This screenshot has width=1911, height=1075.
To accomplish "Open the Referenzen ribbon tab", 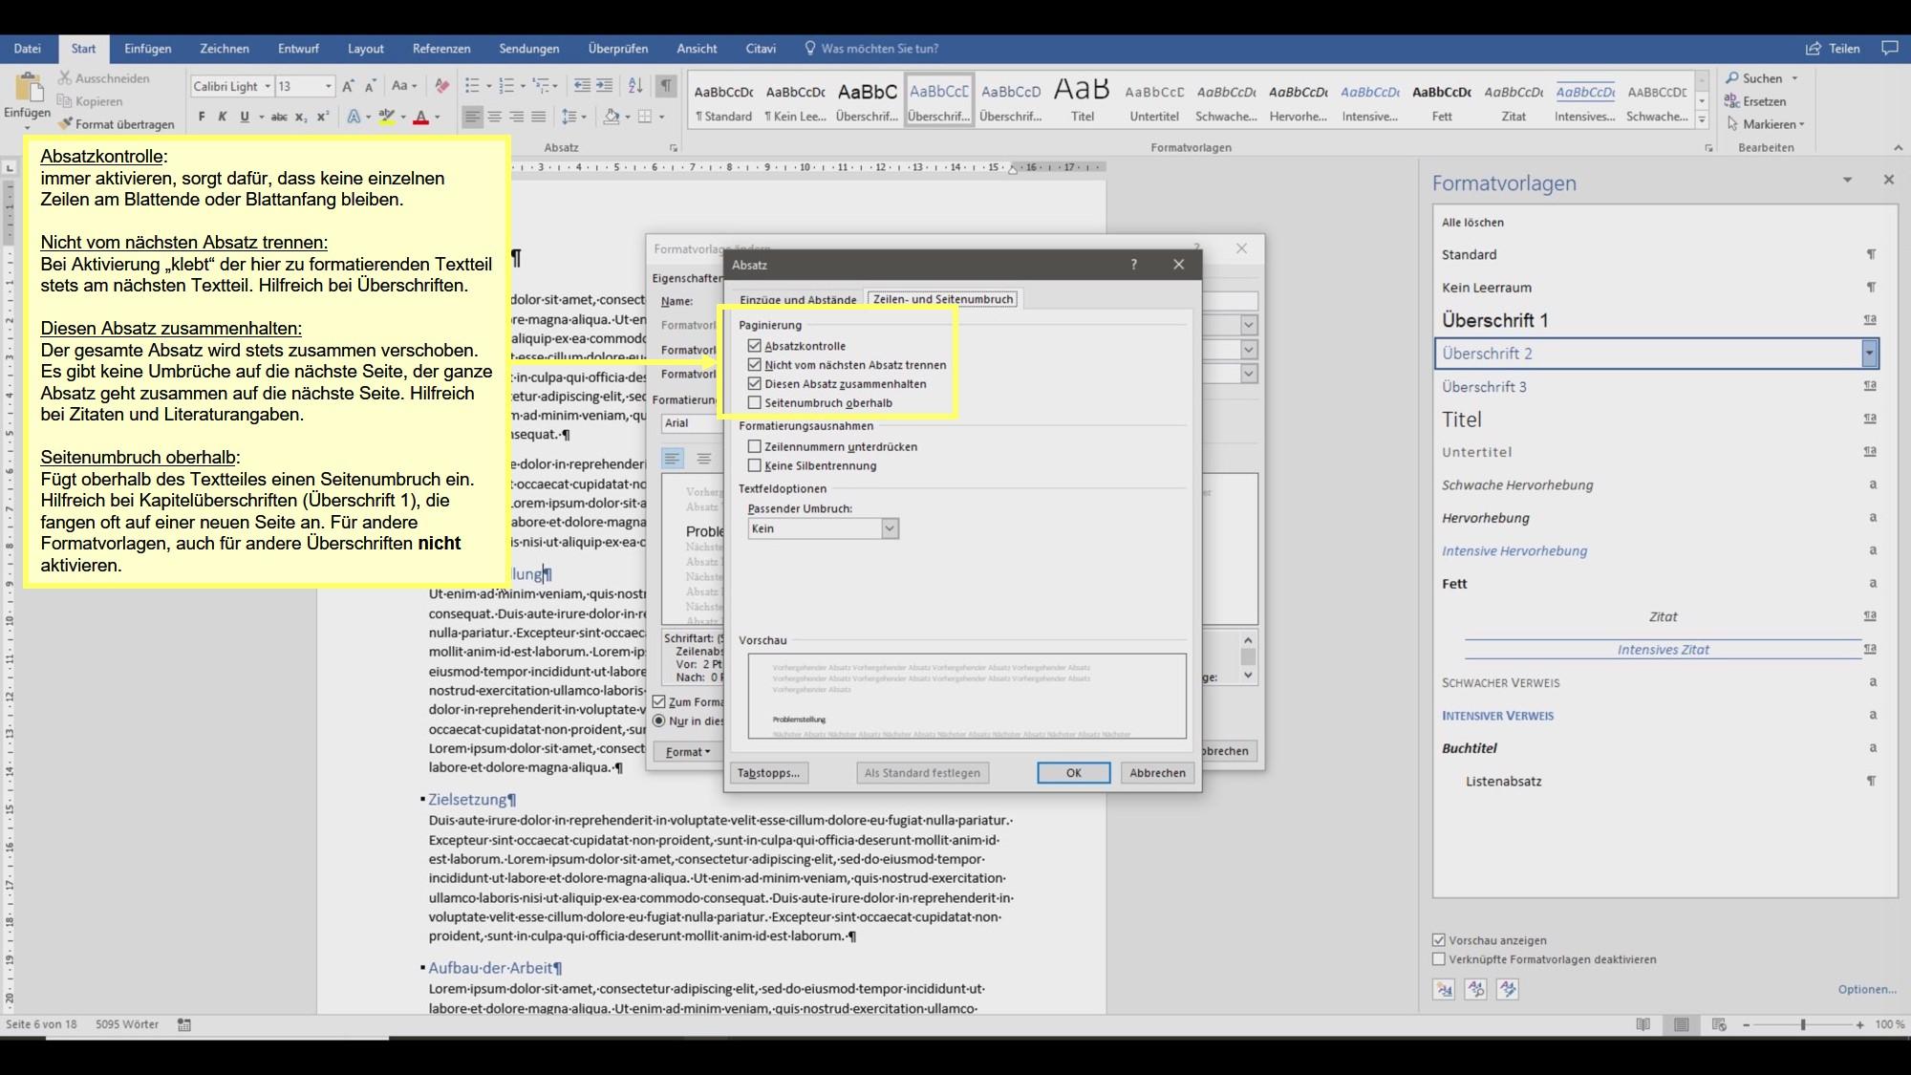I will 441,49.
